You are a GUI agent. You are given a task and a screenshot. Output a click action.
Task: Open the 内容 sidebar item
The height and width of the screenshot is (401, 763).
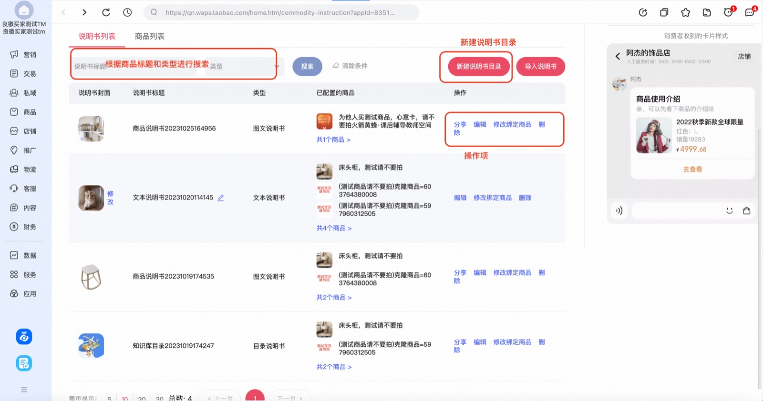click(x=24, y=208)
